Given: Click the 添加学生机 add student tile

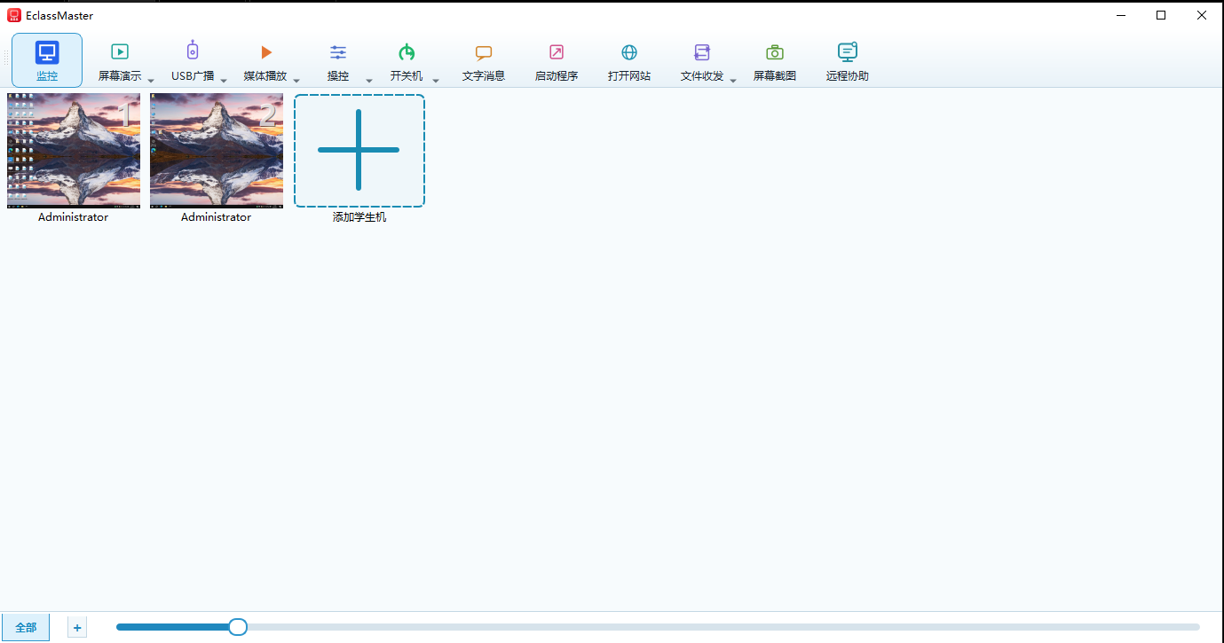Looking at the screenshot, I should click(359, 150).
